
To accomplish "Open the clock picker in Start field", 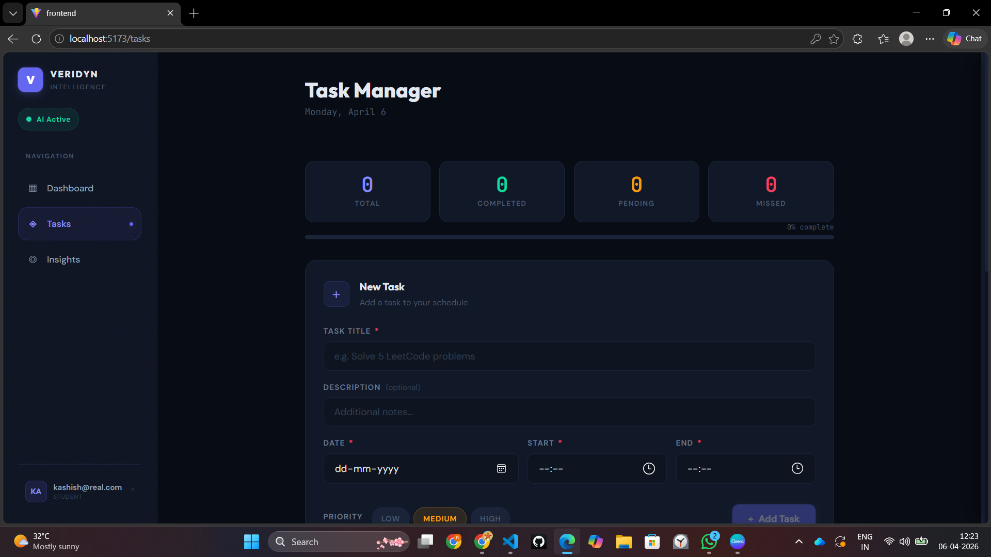I will (x=649, y=469).
